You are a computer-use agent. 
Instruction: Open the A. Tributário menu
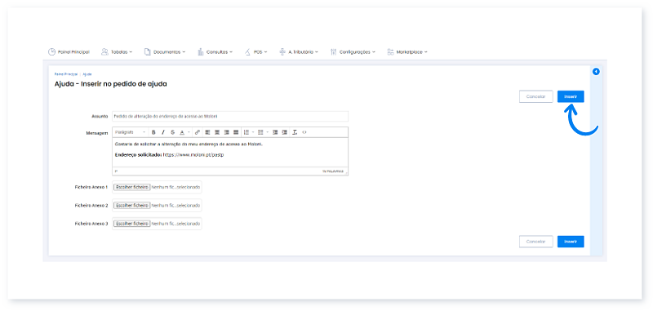(x=299, y=52)
